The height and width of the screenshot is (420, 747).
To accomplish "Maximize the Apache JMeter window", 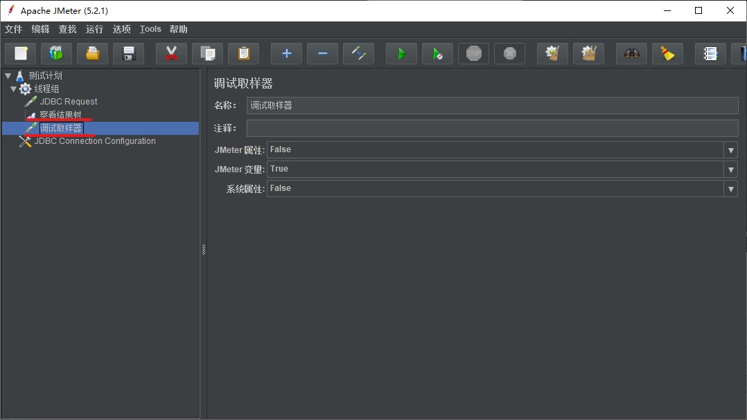I will coord(698,10).
